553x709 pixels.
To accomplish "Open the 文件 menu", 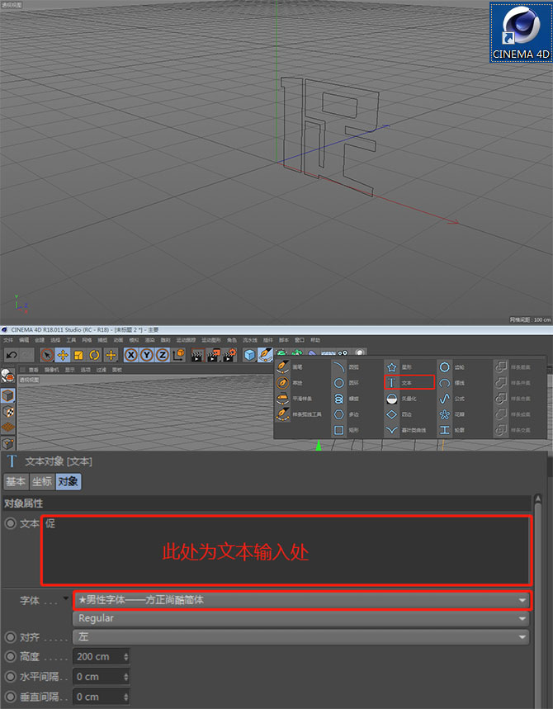I will point(7,340).
